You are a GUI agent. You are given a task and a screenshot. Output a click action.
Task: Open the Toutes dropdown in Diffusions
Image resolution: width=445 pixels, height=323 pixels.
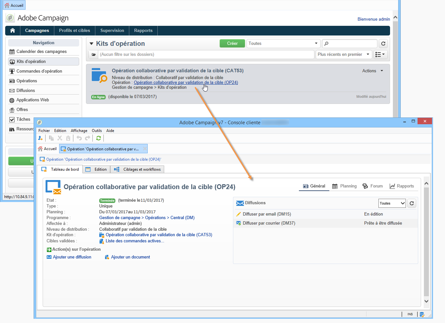[x=392, y=203]
